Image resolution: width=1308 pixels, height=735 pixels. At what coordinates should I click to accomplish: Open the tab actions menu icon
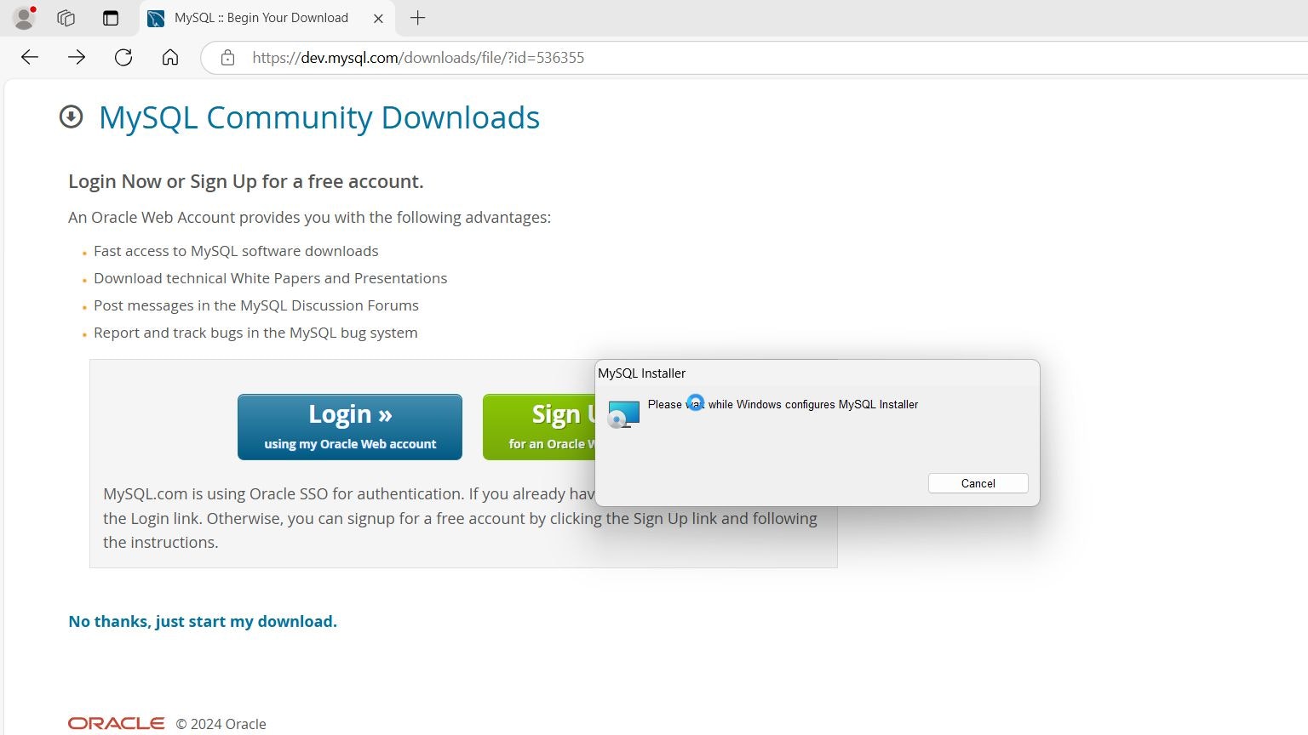point(111,18)
